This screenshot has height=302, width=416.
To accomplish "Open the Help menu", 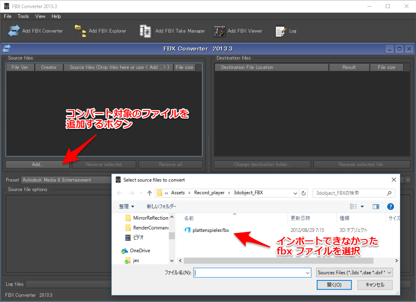I will [x=56, y=16].
